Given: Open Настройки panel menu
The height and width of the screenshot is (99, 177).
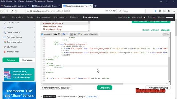Looking at the screenshot, I should (x=17, y=17).
